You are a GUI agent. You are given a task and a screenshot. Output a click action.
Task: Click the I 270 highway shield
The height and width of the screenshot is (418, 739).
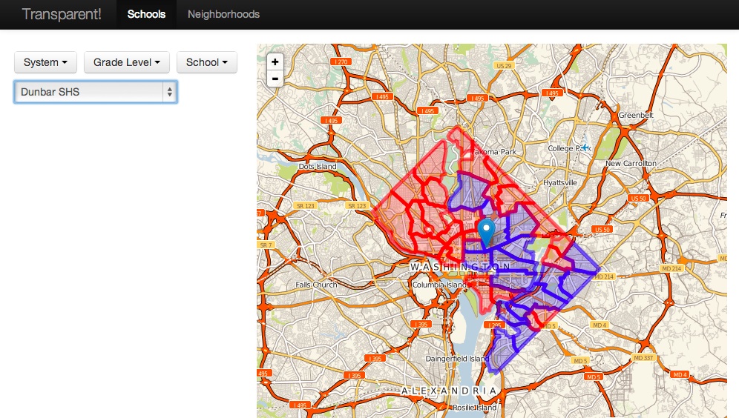click(x=341, y=61)
